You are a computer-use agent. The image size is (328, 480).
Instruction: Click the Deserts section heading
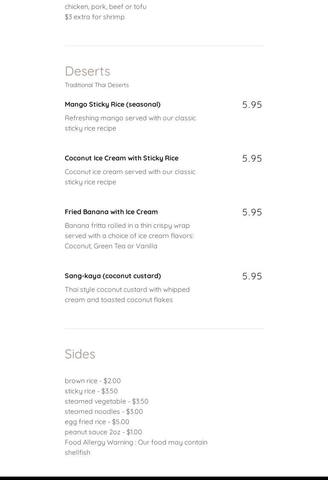pyautogui.click(x=87, y=71)
